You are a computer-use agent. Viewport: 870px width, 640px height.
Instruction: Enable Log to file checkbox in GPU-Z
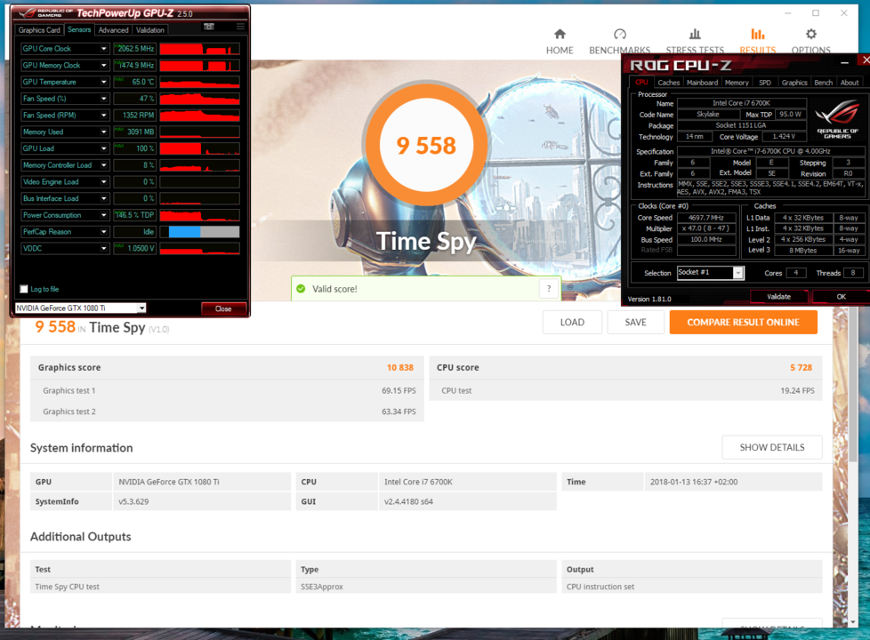pos(24,289)
